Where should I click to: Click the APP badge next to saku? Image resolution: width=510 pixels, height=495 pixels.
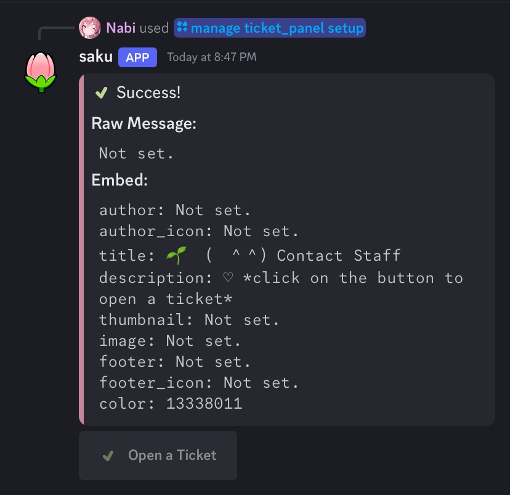(137, 57)
